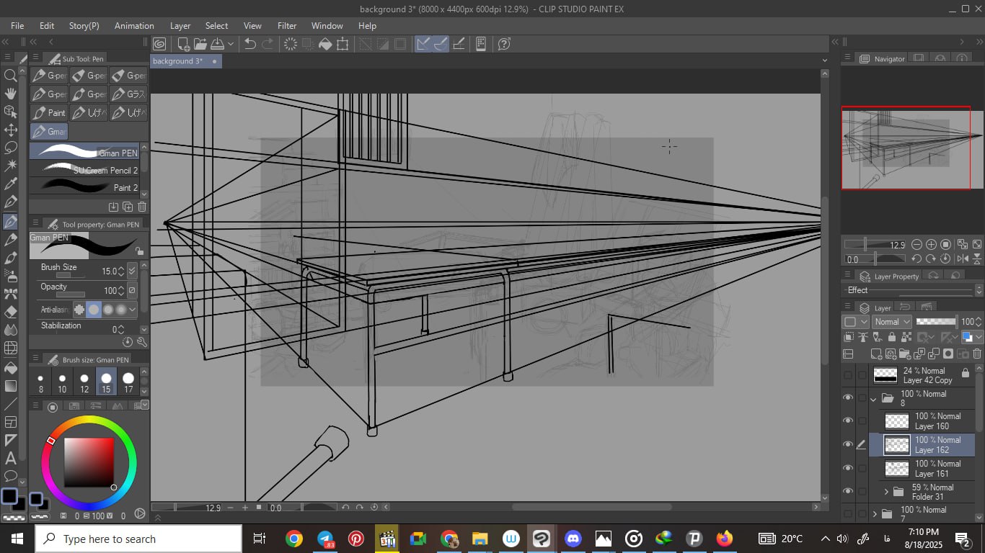
Task: Select the Eraser tool in the toolbar
Action: pos(11,312)
